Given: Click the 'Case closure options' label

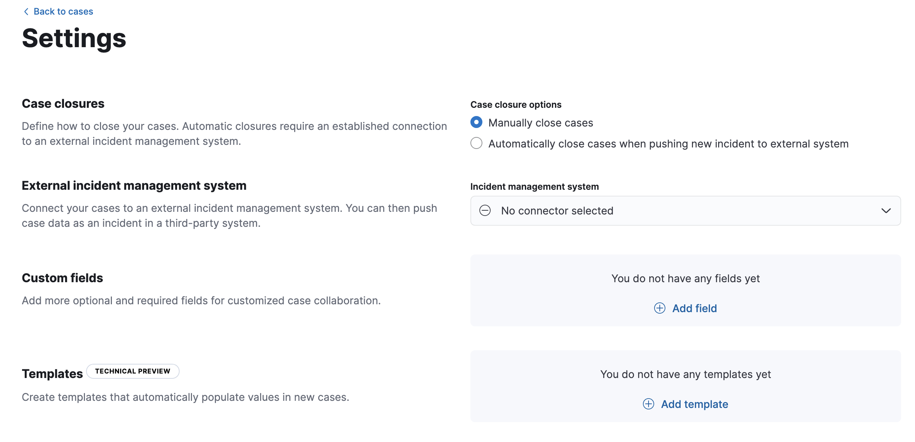Looking at the screenshot, I should 516,105.
